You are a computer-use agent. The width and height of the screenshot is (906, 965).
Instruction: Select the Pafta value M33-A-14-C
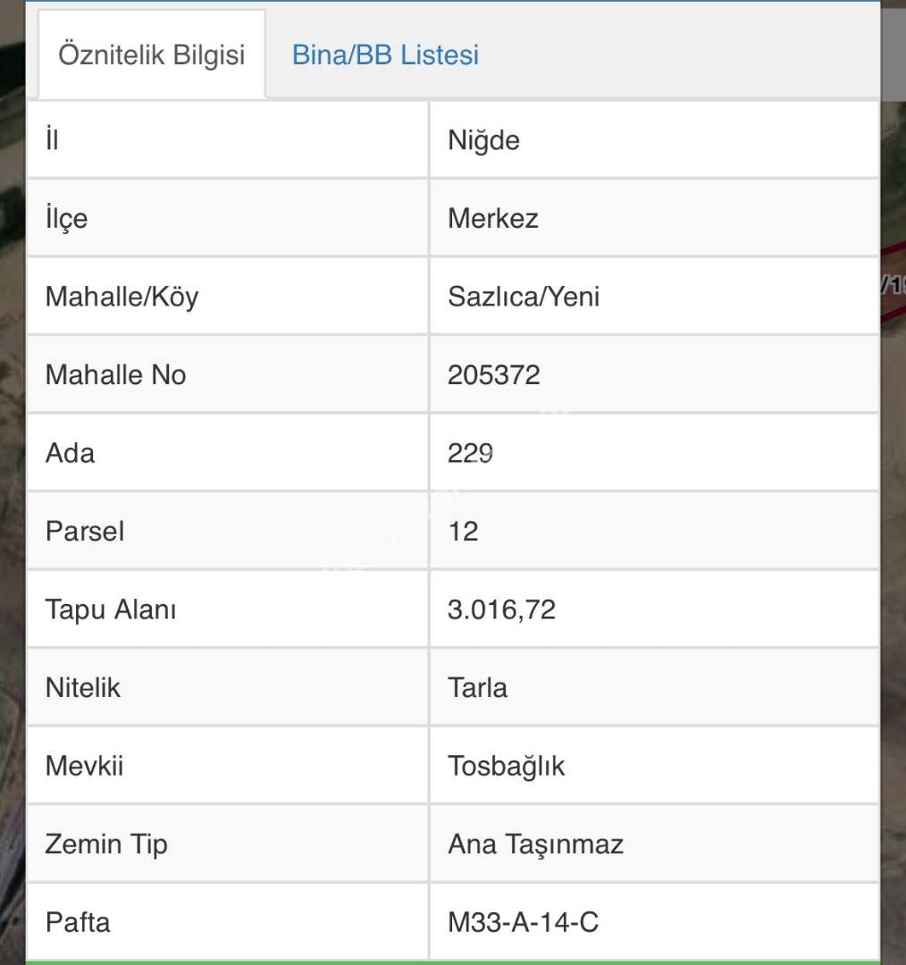tap(523, 922)
